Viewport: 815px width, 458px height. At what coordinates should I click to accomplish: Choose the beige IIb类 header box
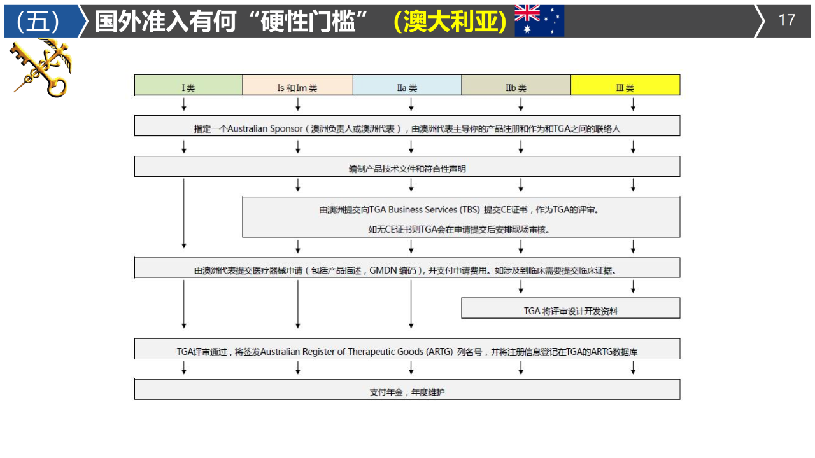coord(516,85)
